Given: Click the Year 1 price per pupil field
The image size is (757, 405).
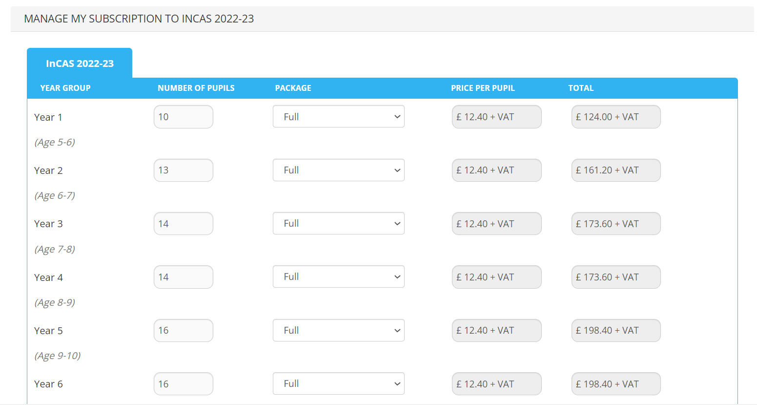Looking at the screenshot, I should click(497, 117).
